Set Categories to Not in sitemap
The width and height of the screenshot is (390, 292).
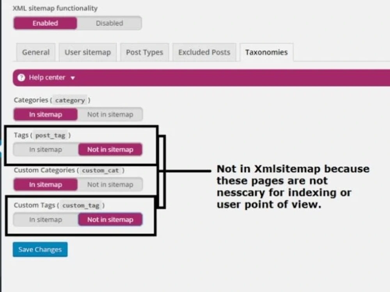point(110,114)
